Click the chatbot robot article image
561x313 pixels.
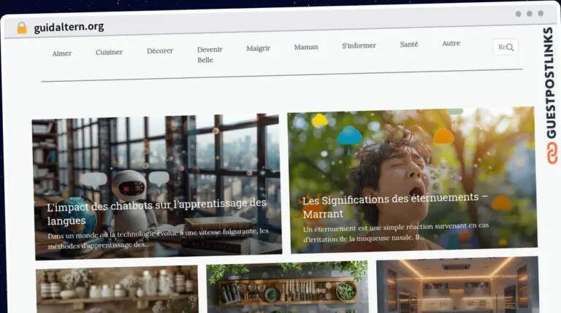pos(157,187)
